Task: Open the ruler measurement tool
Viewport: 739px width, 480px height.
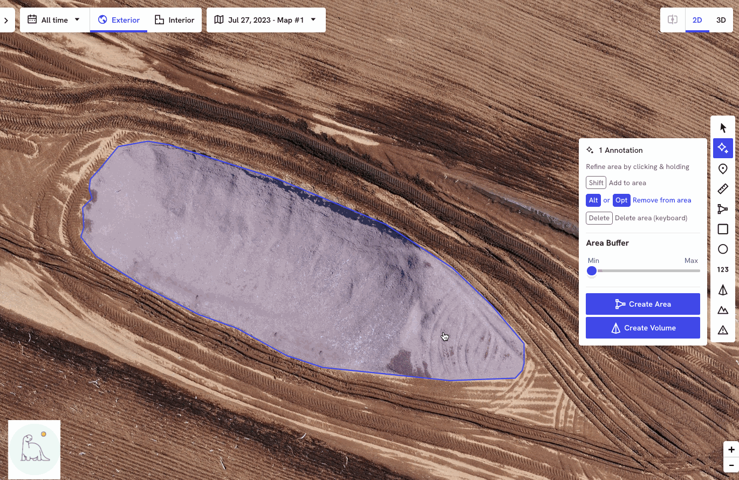Action: 723,188
